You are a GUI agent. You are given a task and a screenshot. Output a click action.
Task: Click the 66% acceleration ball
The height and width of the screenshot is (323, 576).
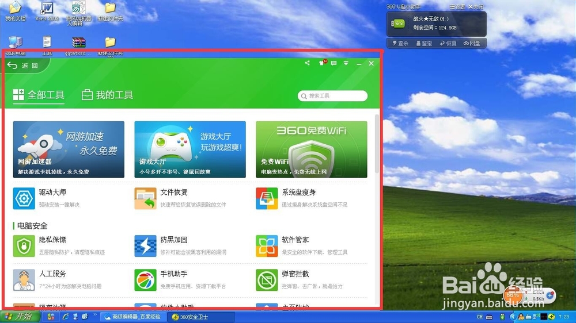[x=513, y=294]
